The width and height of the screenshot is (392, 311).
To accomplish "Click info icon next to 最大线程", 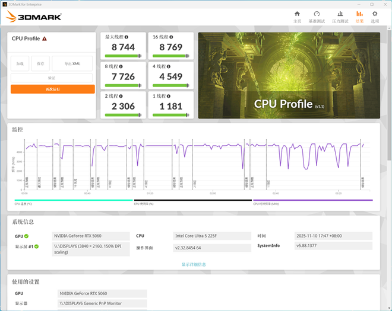I will [x=127, y=37].
